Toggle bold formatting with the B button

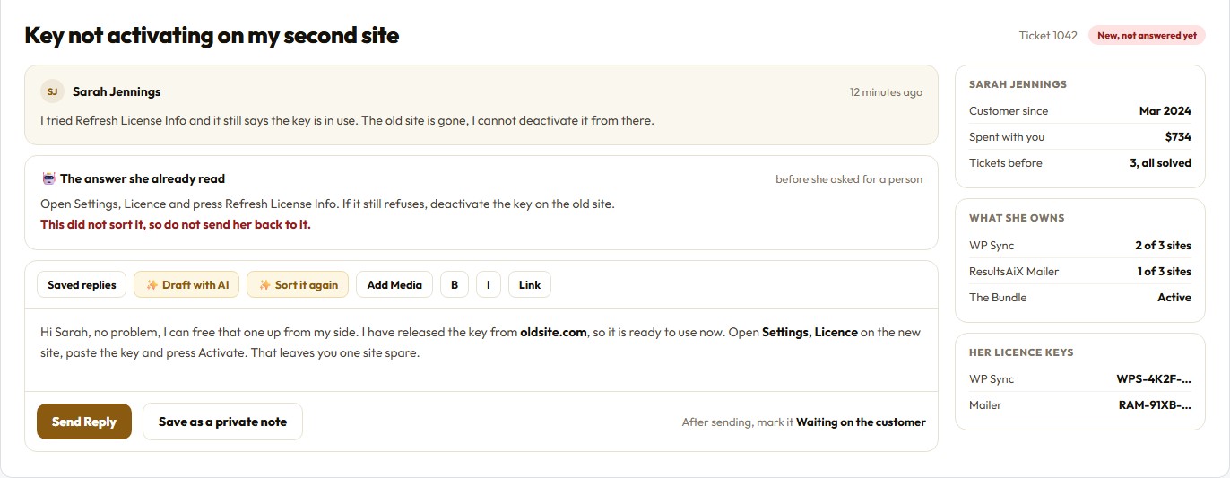[455, 284]
